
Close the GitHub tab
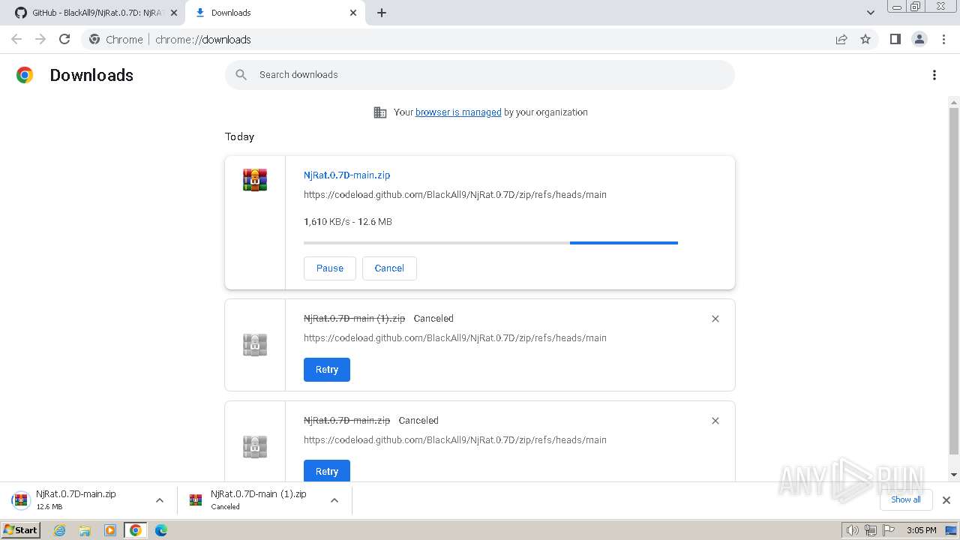[x=174, y=13]
